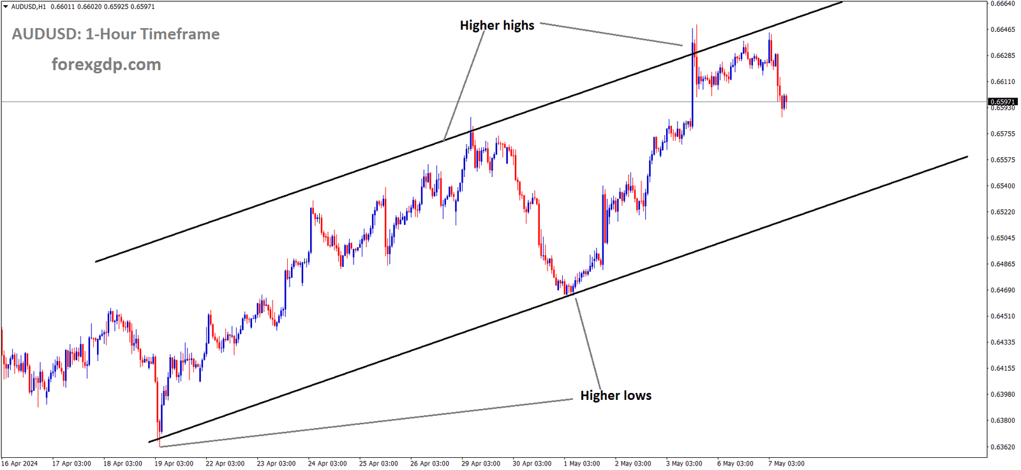Click the '29 Apr 03:00' date label

(481, 464)
